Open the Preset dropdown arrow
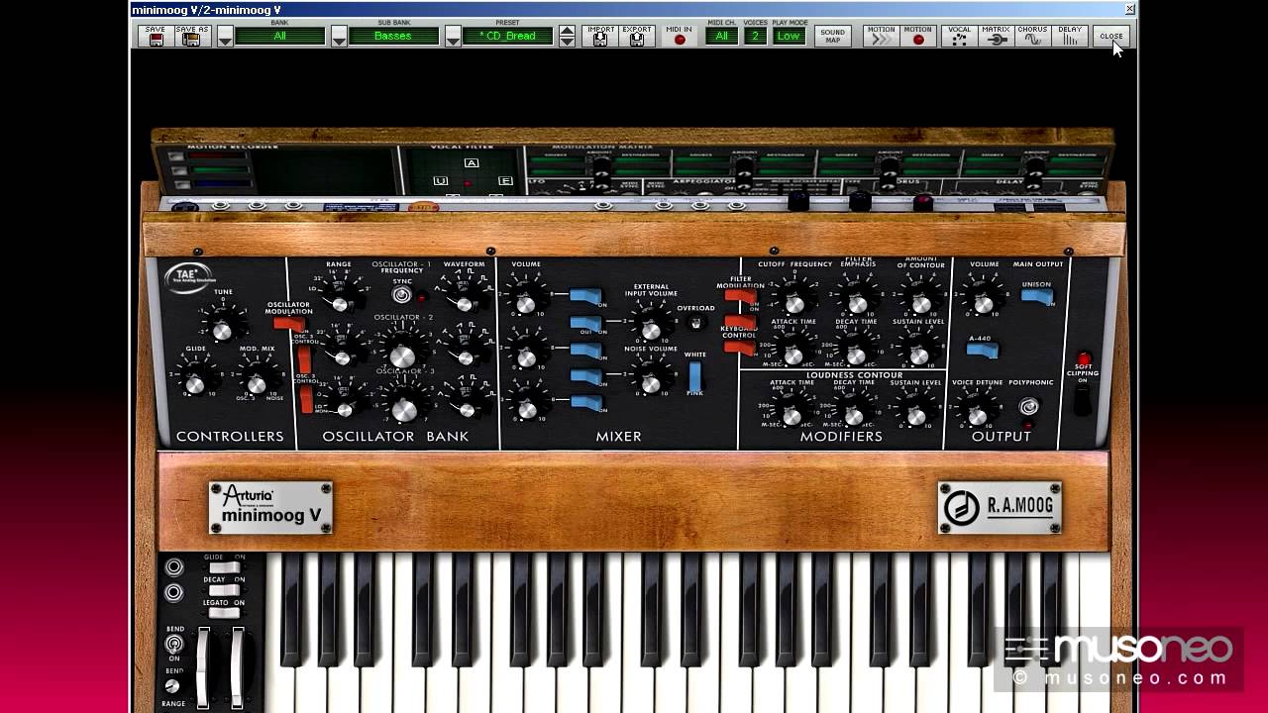The image size is (1268, 713). coord(453,37)
